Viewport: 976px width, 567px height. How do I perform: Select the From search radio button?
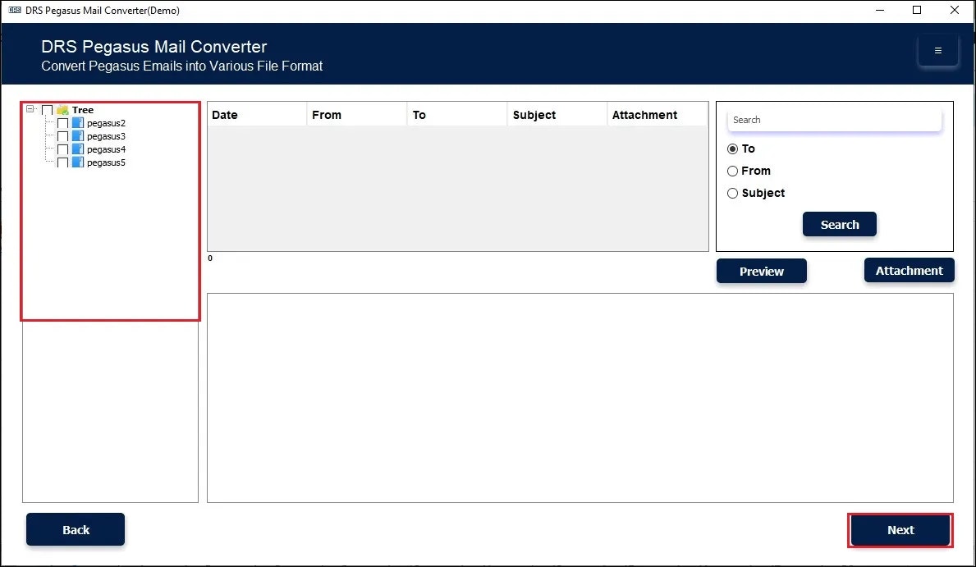pos(733,171)
